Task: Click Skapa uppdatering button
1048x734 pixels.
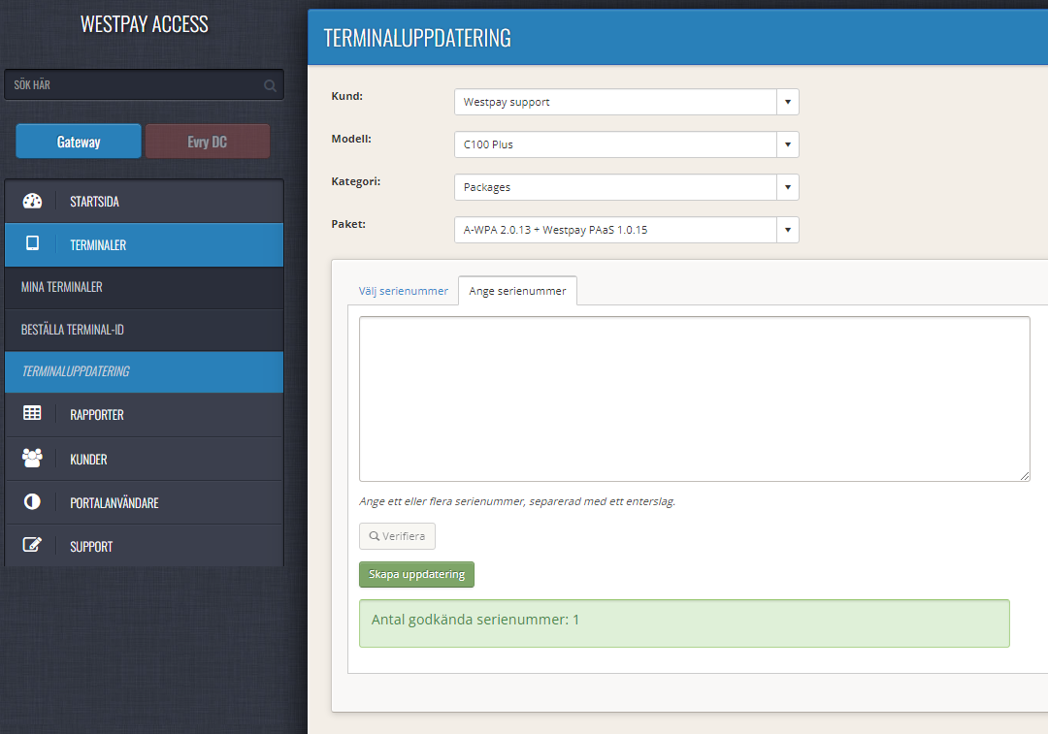Action: (416, 574)
